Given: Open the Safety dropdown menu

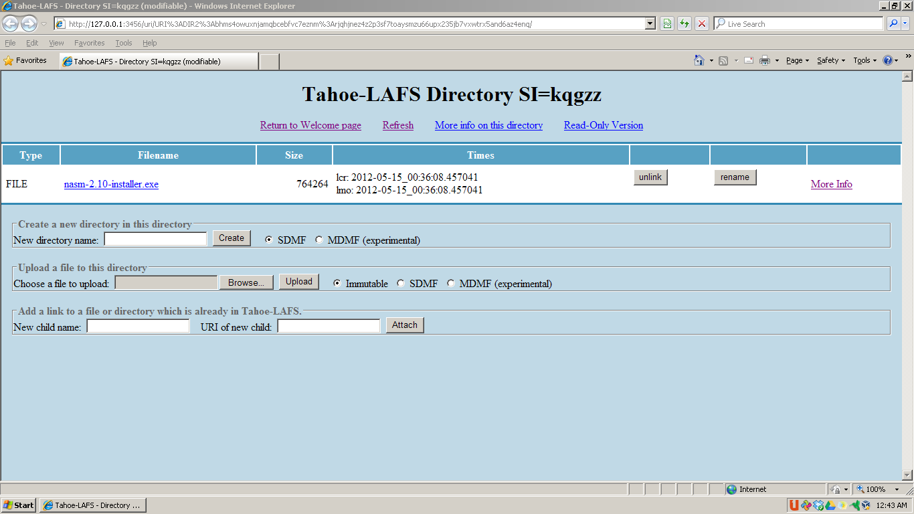Looking at the screenshot, I should pos(830,60).
